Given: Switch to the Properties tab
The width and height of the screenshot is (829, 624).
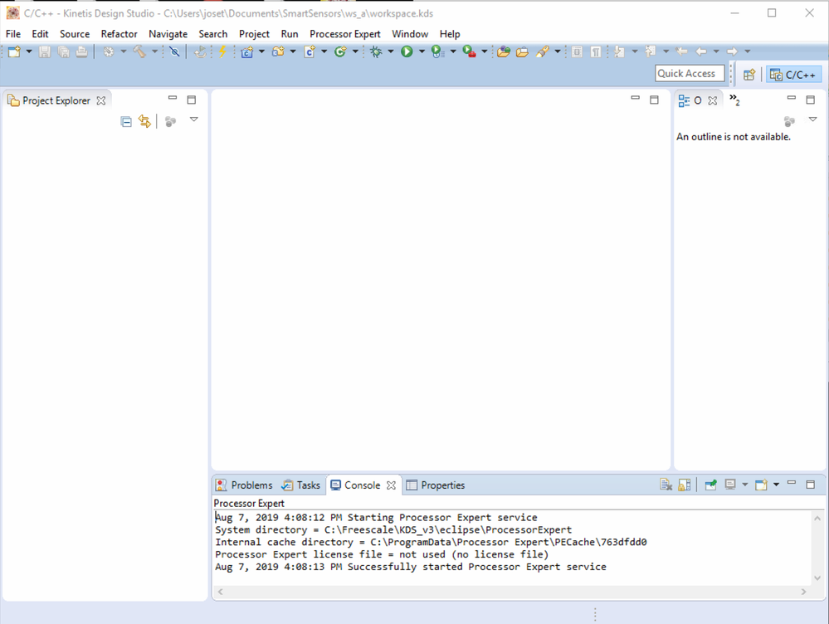Looking at the screenshot, I should pos(435,485).
